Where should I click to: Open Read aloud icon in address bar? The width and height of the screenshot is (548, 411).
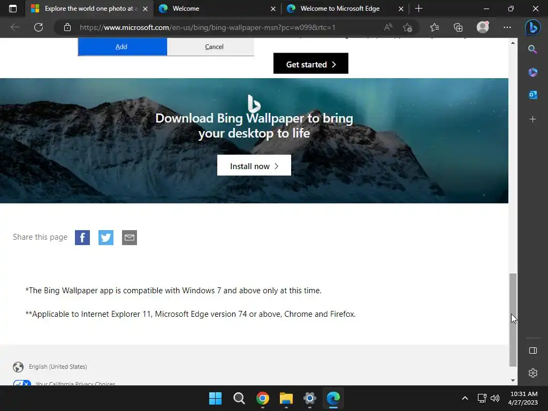[388, 27]
